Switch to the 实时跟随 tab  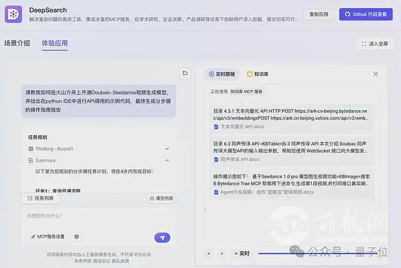coord(222,74)
